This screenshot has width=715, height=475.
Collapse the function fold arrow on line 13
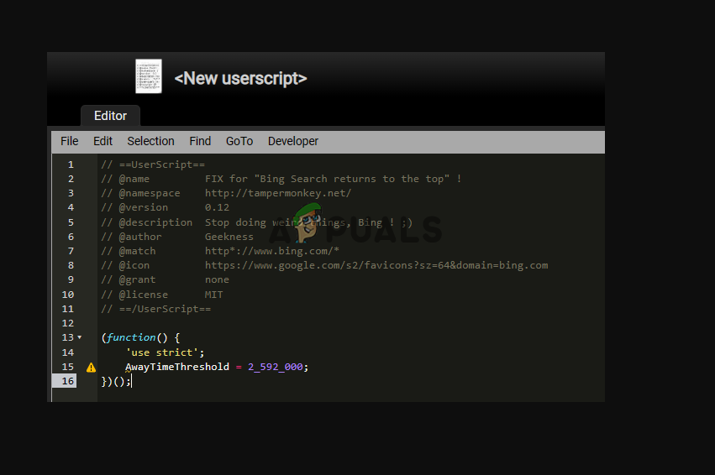coord(79,337)
